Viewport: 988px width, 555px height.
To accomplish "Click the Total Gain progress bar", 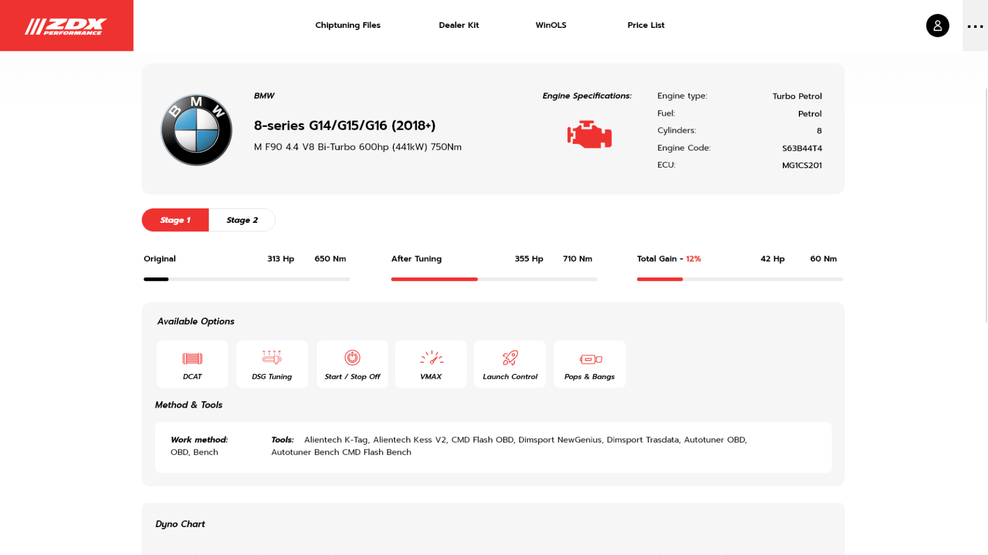I will pyautogui.click(x=660, y=279).
